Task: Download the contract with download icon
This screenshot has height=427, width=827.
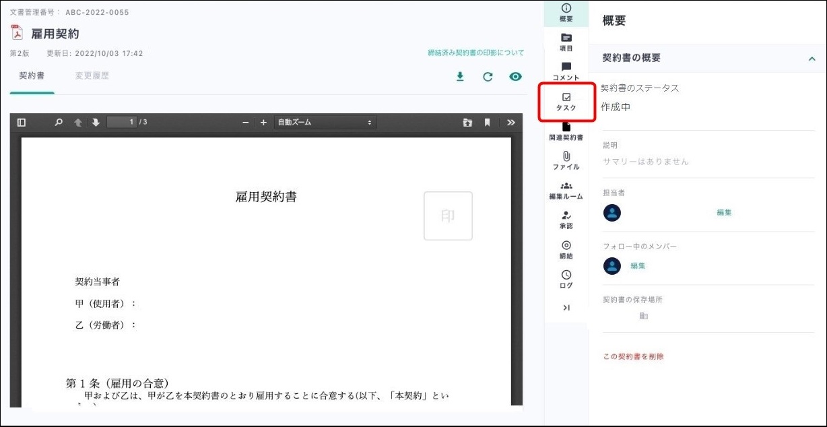Action: 460,77
